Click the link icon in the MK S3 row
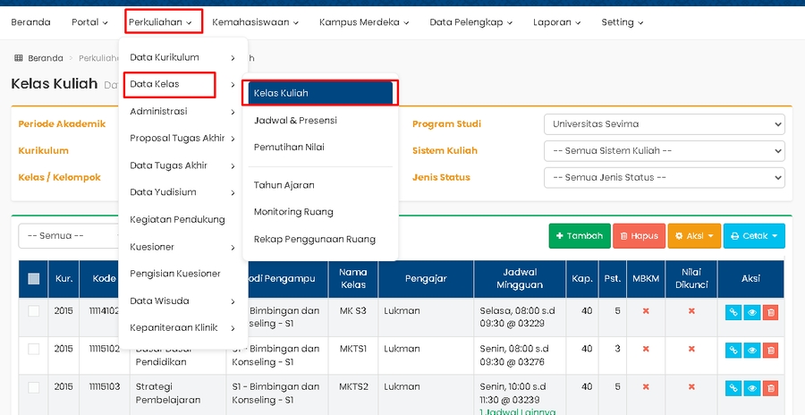Image resolution: width=805 pixels, height=415 pixels. tap(733, 312)
